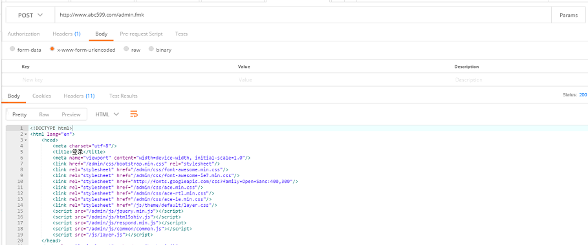588x245 pixels.
Task: Select x-www-form-urlencoded radio button
Action: point(52,49)
